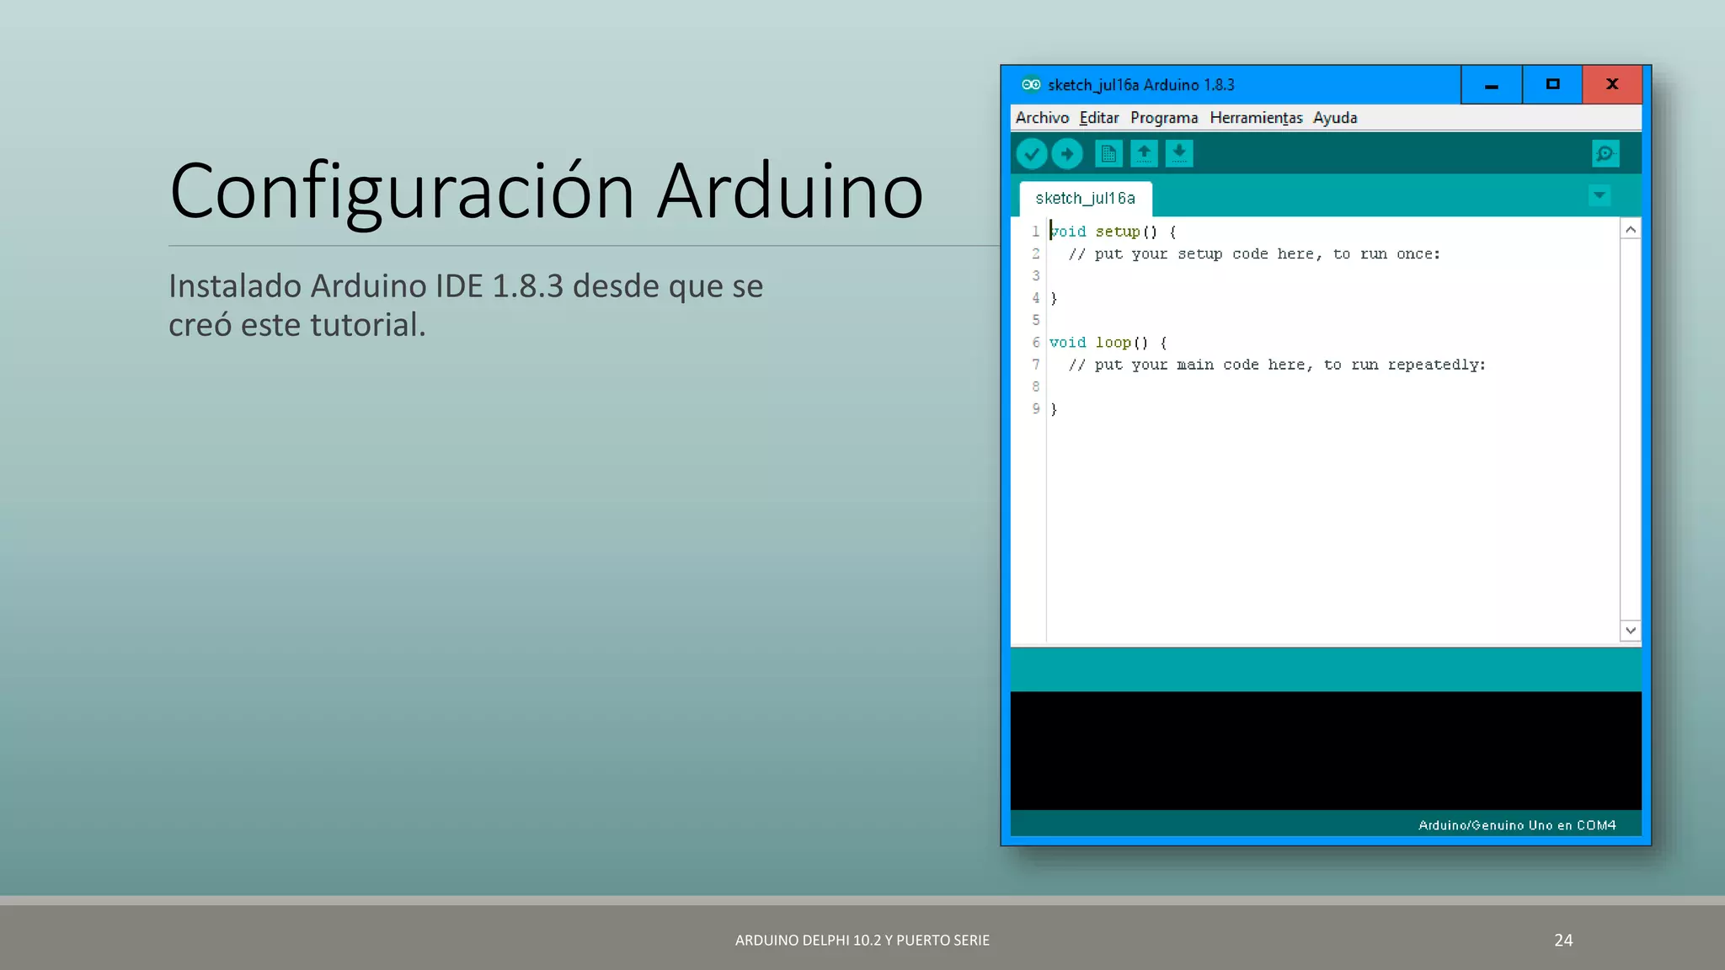Click the closing brace on line 9
Viewport: 1725px width, 970px height.
coord(1054,409)
